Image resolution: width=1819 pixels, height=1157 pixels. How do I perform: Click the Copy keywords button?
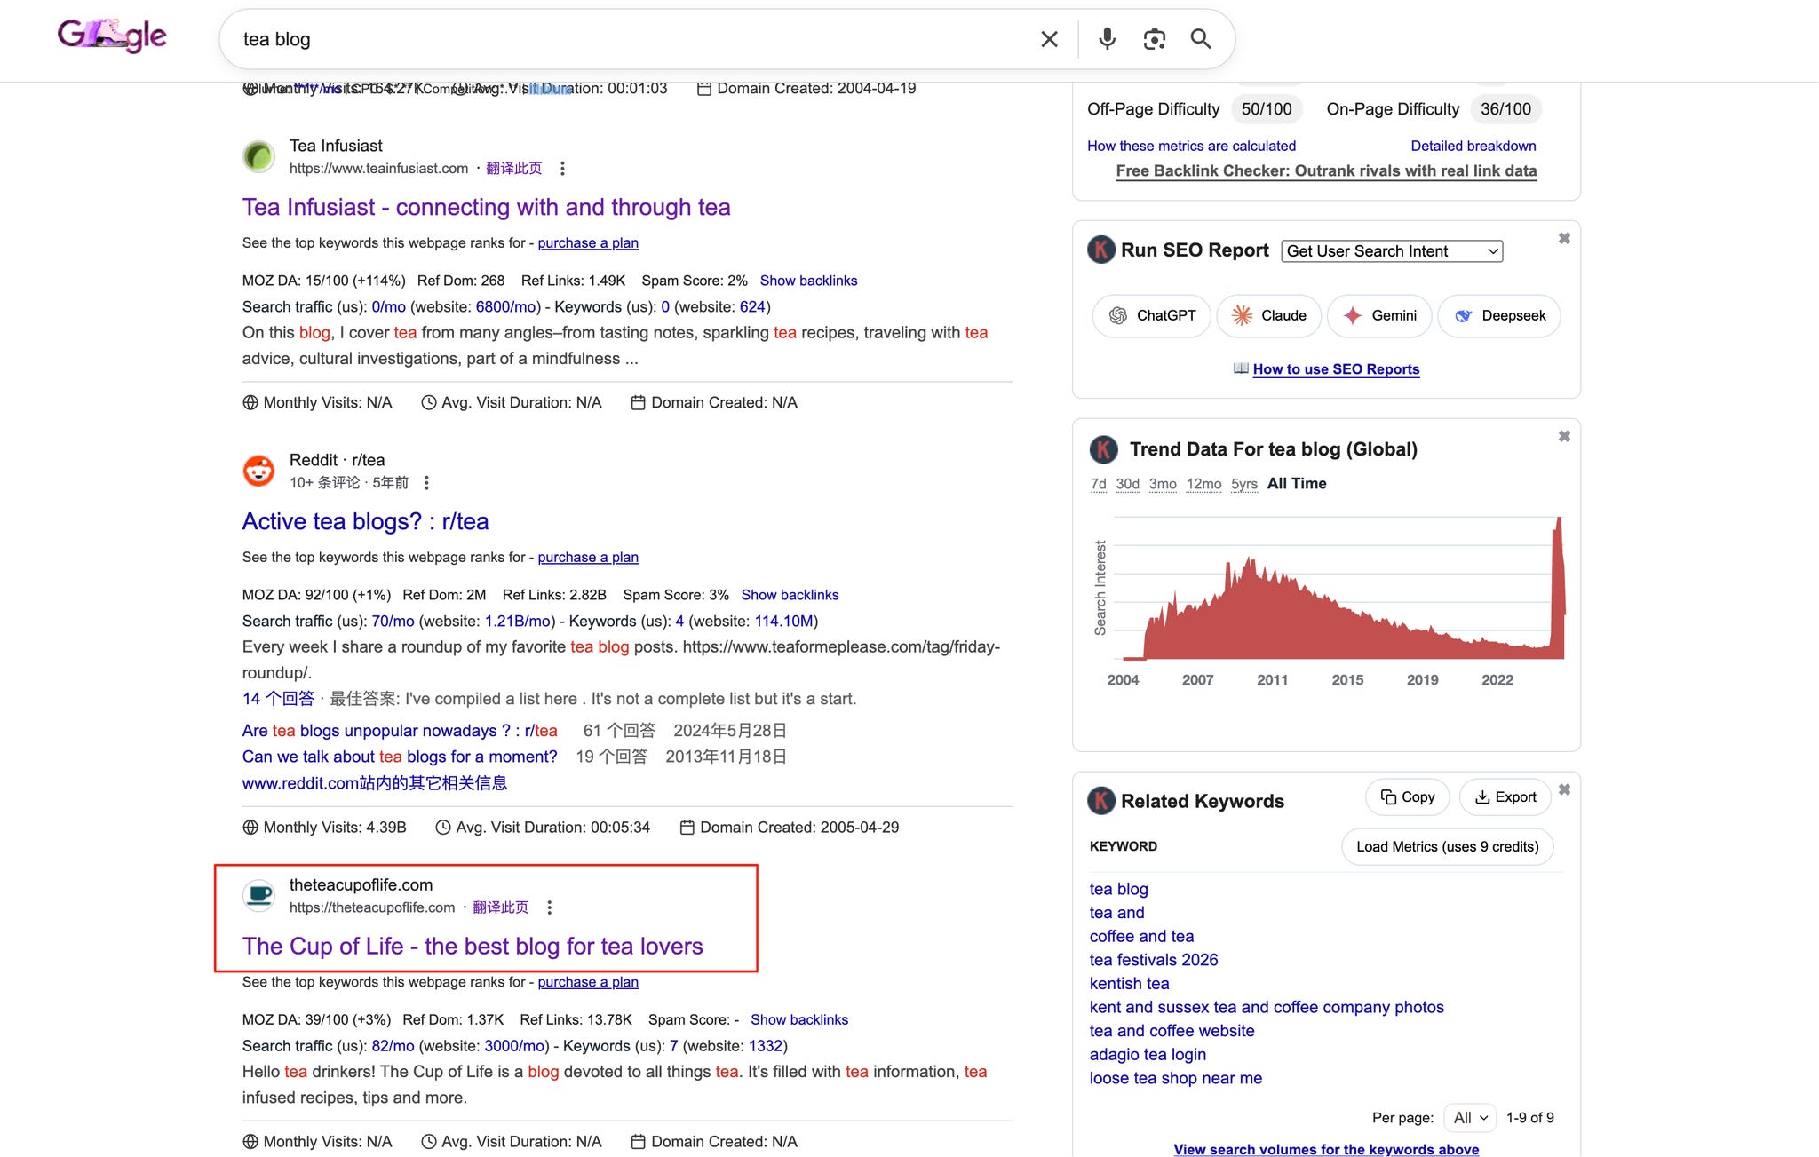(x=1407, y=797)
